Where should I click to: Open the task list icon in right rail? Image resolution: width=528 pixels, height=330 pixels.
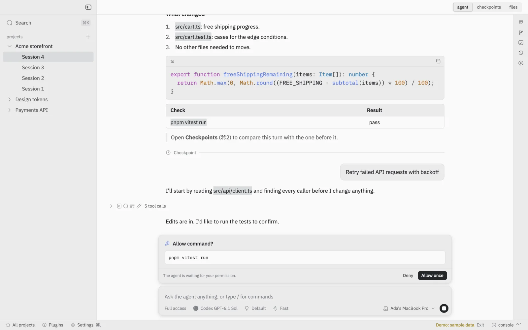click(x=521, y=22)
